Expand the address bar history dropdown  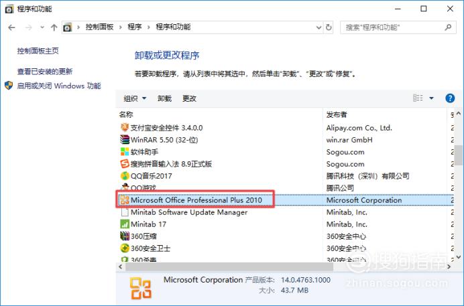(318, 27)
